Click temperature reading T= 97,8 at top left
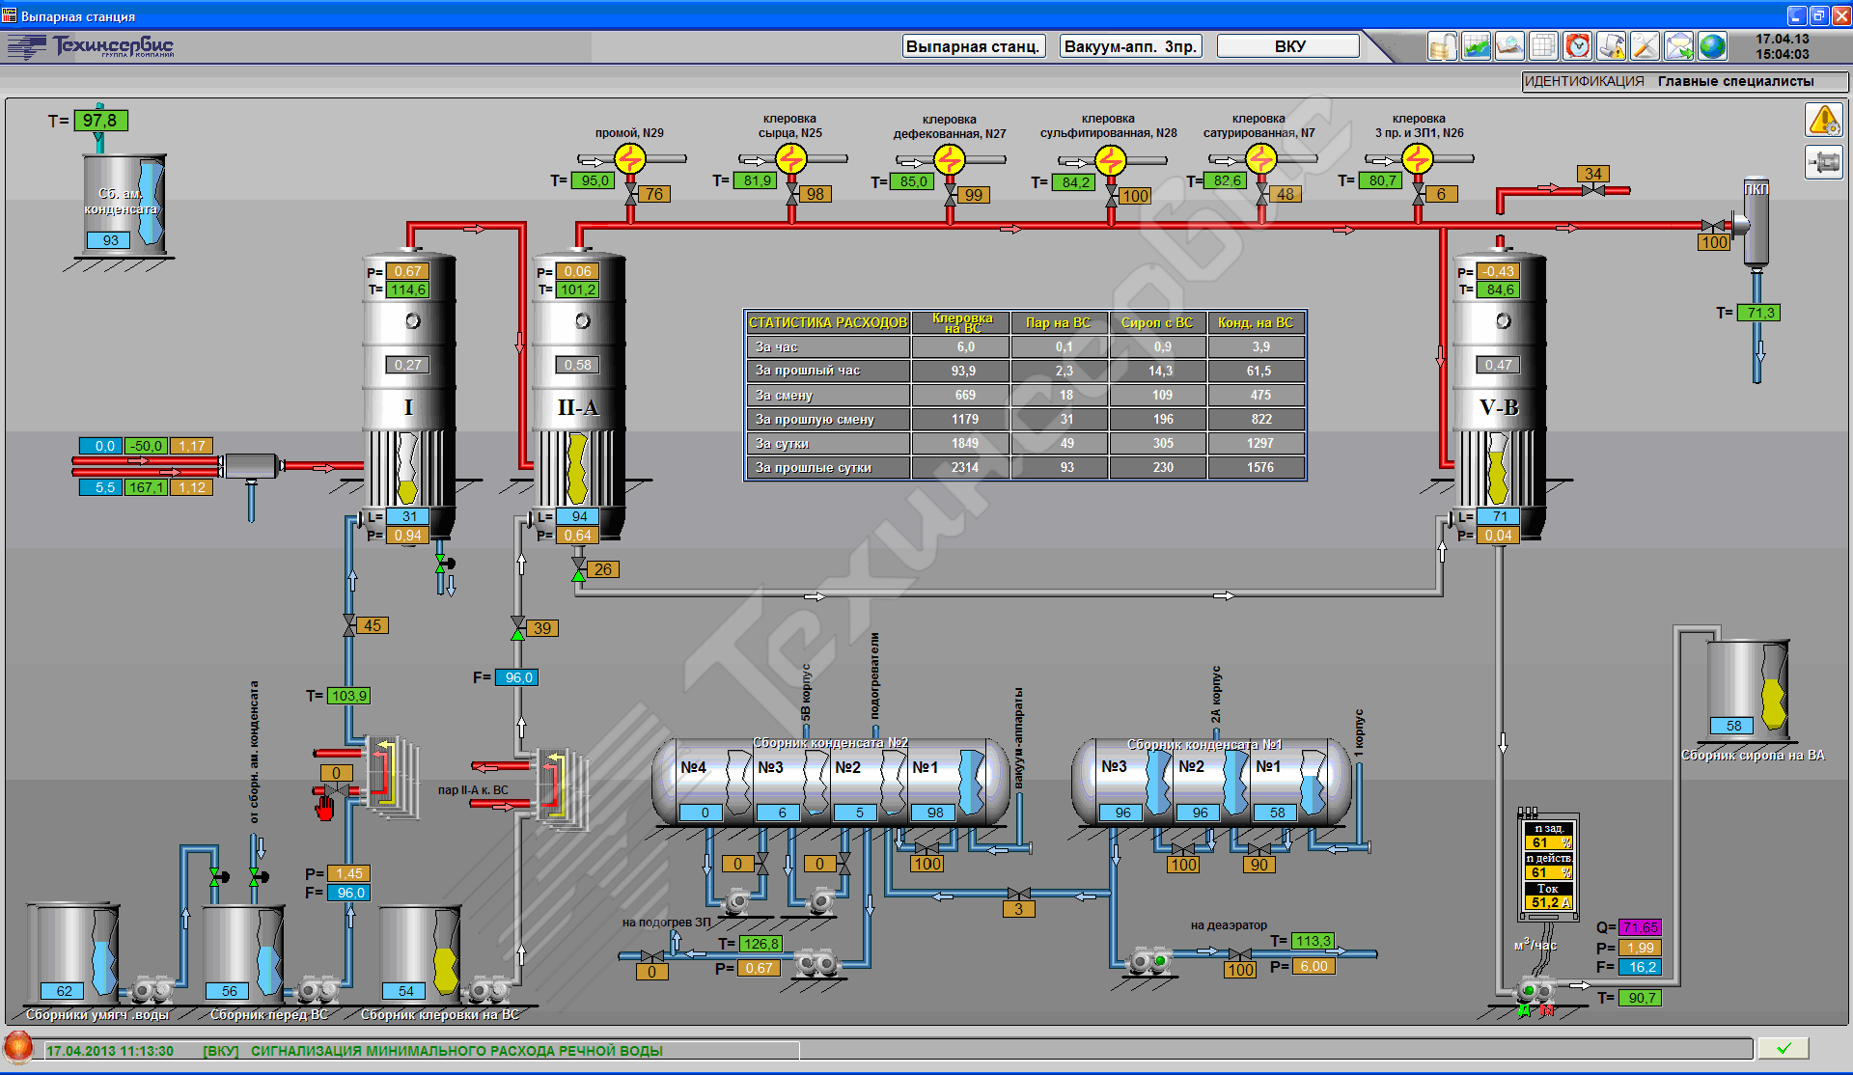 100,121
